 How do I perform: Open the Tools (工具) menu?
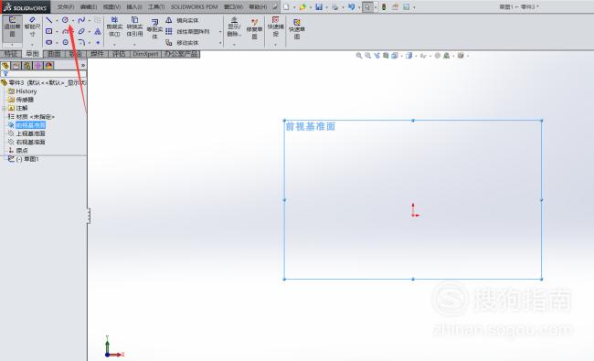156,6
